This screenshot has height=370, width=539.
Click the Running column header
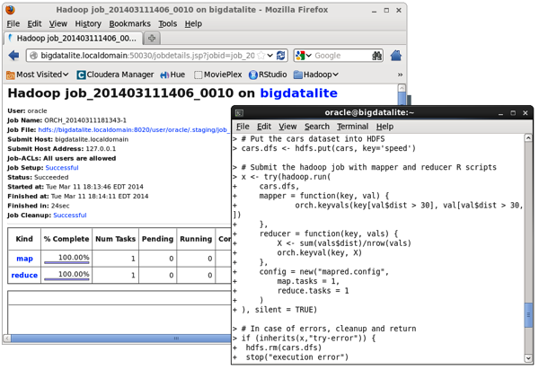[x=196, y=239]
